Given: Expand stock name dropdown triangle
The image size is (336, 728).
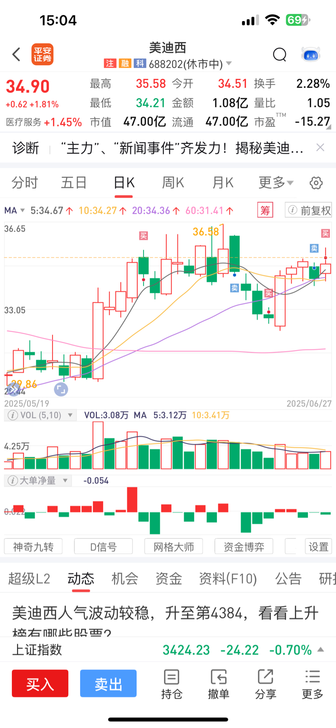Looking at the screenshot, I should tap(228, 64).
